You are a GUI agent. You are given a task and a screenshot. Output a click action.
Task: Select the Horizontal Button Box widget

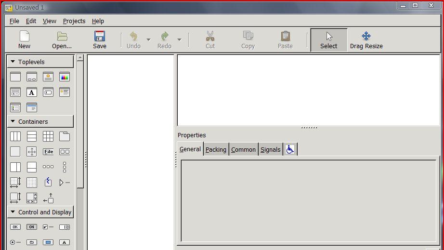click(x=48, y=167)
